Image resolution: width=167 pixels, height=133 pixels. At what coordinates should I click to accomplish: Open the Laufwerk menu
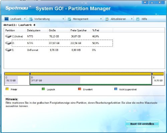(x=16, y=19)
